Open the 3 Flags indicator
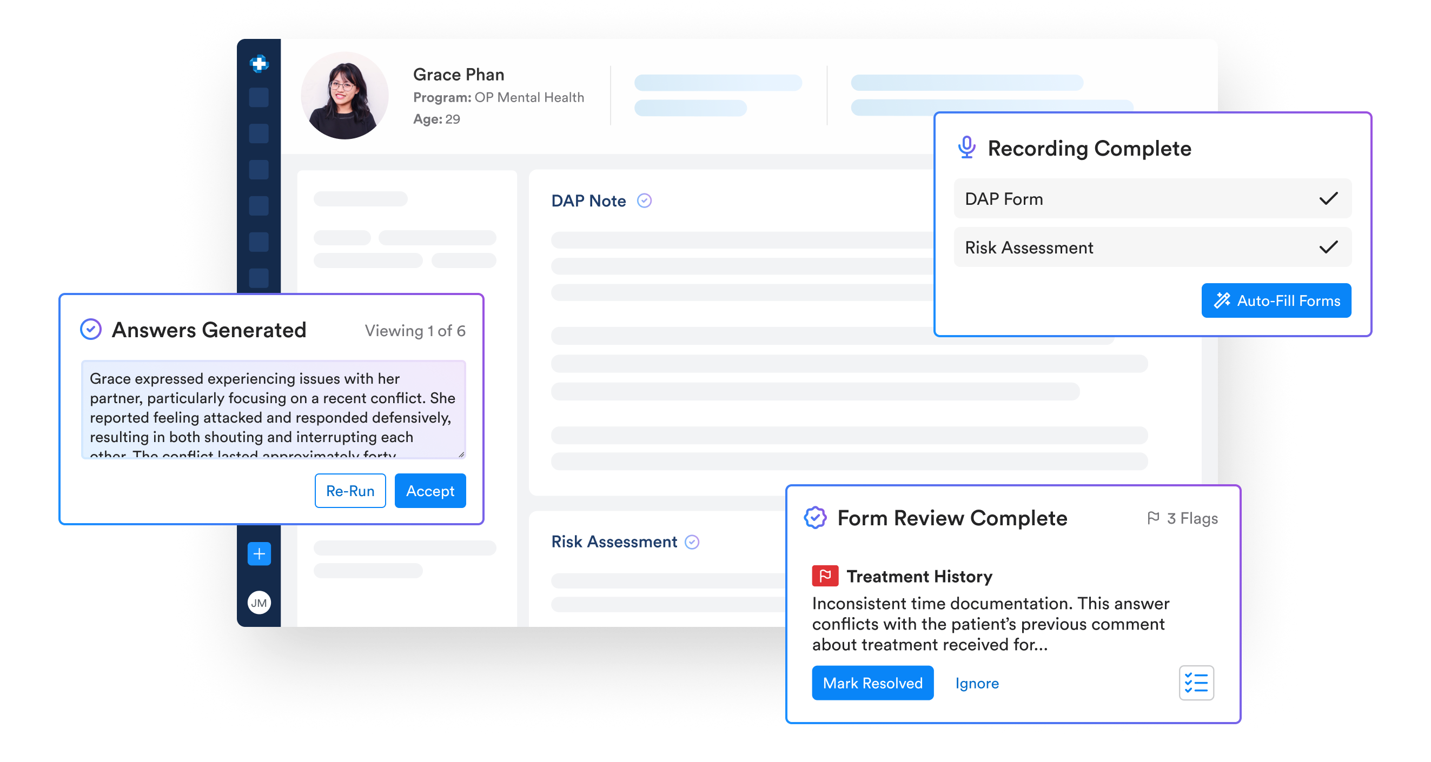1431x762 pixels. pos(1182,518)
